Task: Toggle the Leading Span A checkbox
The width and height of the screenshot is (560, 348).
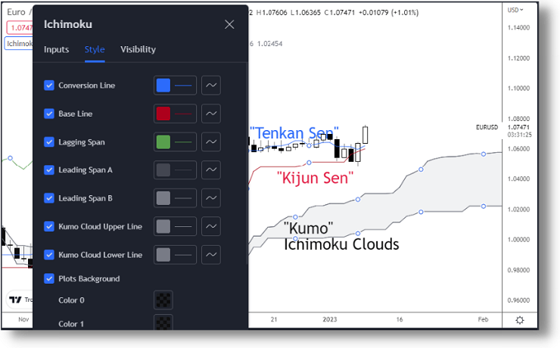Action: [49, 170]
